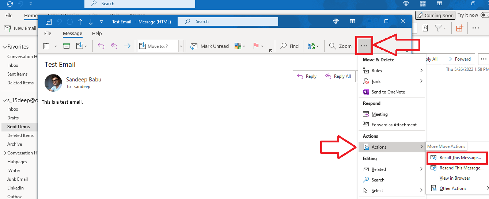Click Sandeep Babu's profile picture
Viewport: 489px width, 199px height.
click(x=53, y=83)
